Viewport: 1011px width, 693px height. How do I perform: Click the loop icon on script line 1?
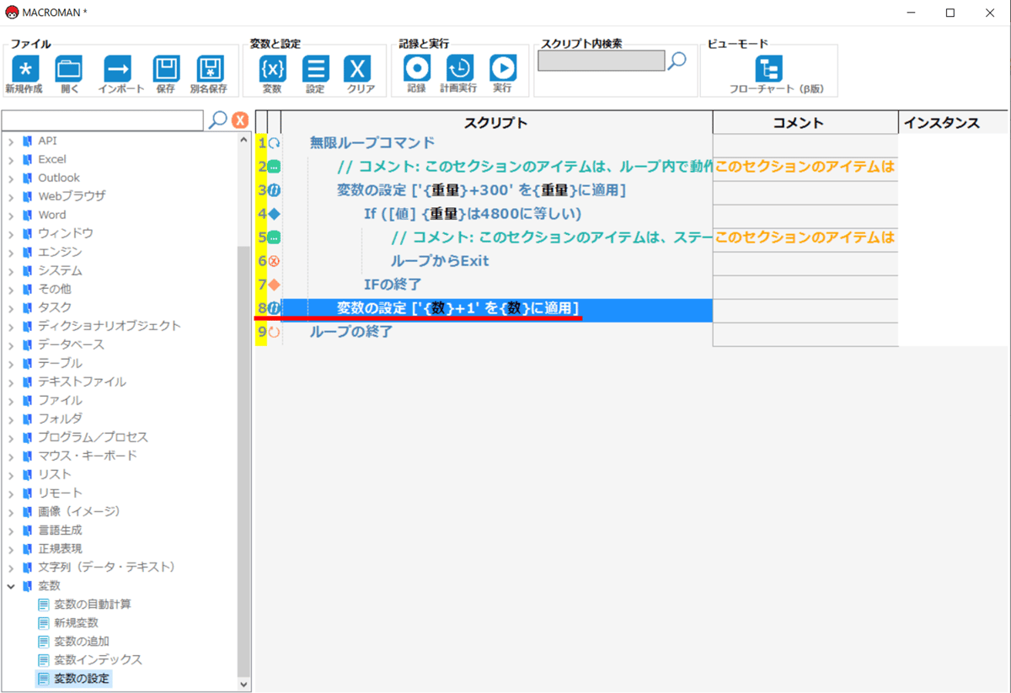point(274,143)
